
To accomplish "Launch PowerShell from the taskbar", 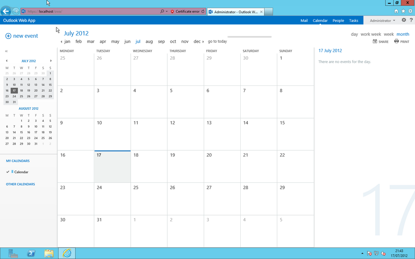I will click(31, 253).
